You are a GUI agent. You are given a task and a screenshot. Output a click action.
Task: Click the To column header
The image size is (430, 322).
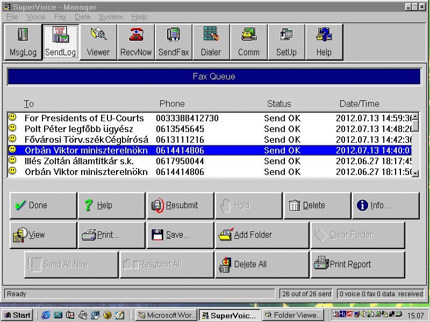coord(29,104)
